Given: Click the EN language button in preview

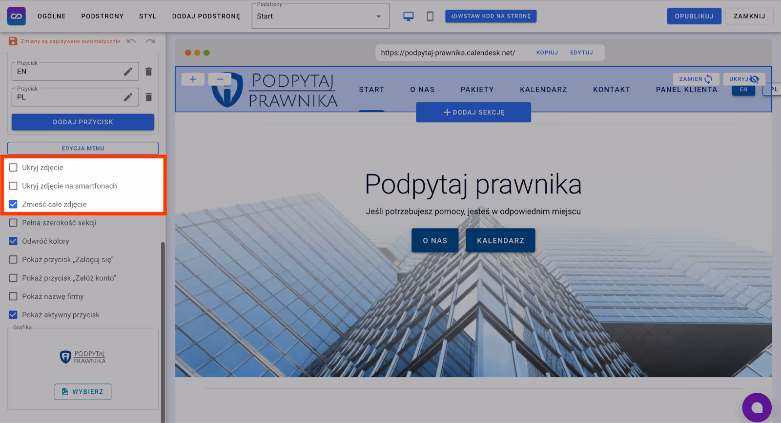Looking at the screenshot, I should point(743,90).
